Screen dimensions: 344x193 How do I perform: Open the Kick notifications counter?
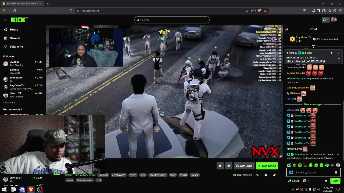pos(325,20)
